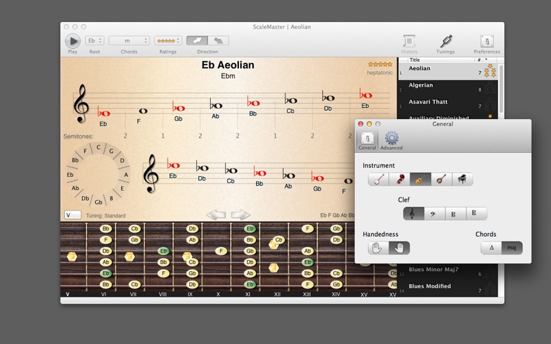Select Blues Minor Maj7 in scale list
The image size is (551, 344).
click(x=448, y=272)
